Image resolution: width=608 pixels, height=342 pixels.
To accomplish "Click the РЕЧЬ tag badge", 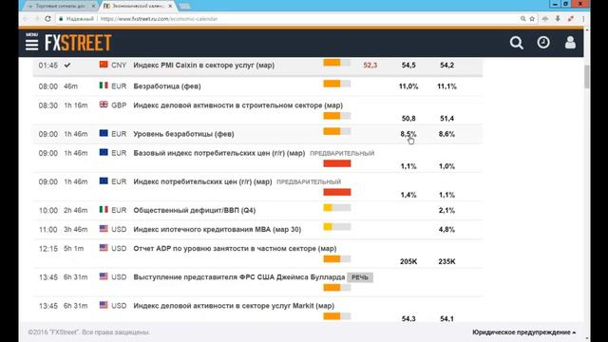I will coord(360,277).
